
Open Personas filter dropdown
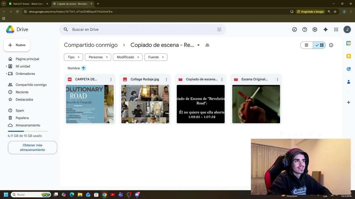pyautogui.click(x=98, y=57)
